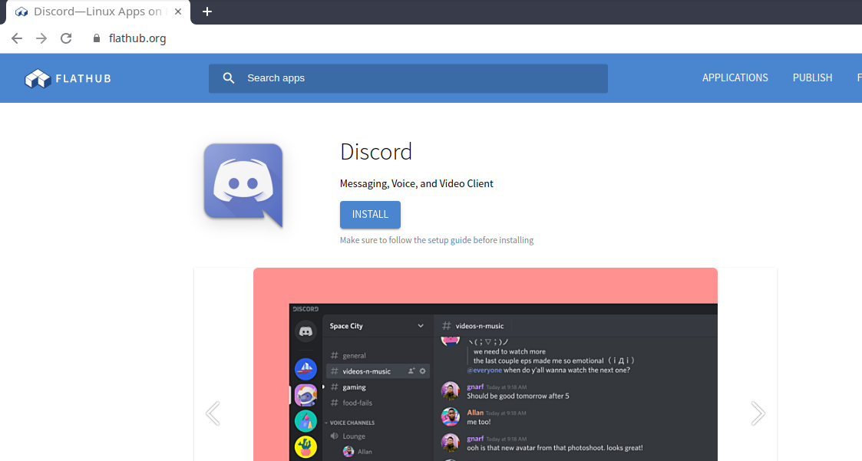Advance the screenshot carousel with the right arrow

(758, 413)
